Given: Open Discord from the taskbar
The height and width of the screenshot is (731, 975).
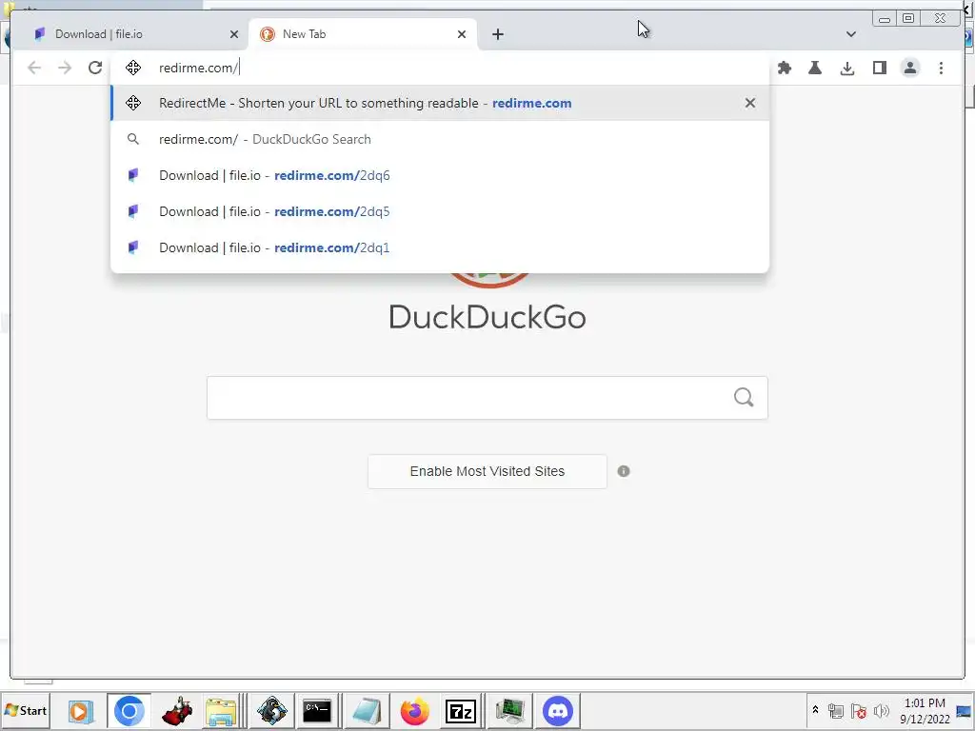Looking at the screenshot, I should 558,710.
